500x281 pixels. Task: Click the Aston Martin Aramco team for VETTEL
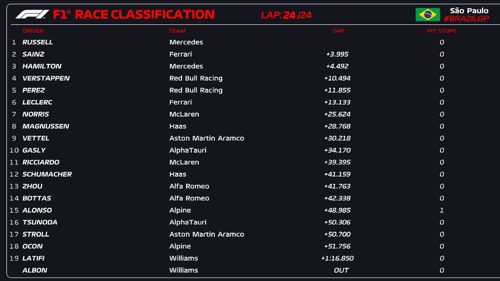click(x=207, y=138)
